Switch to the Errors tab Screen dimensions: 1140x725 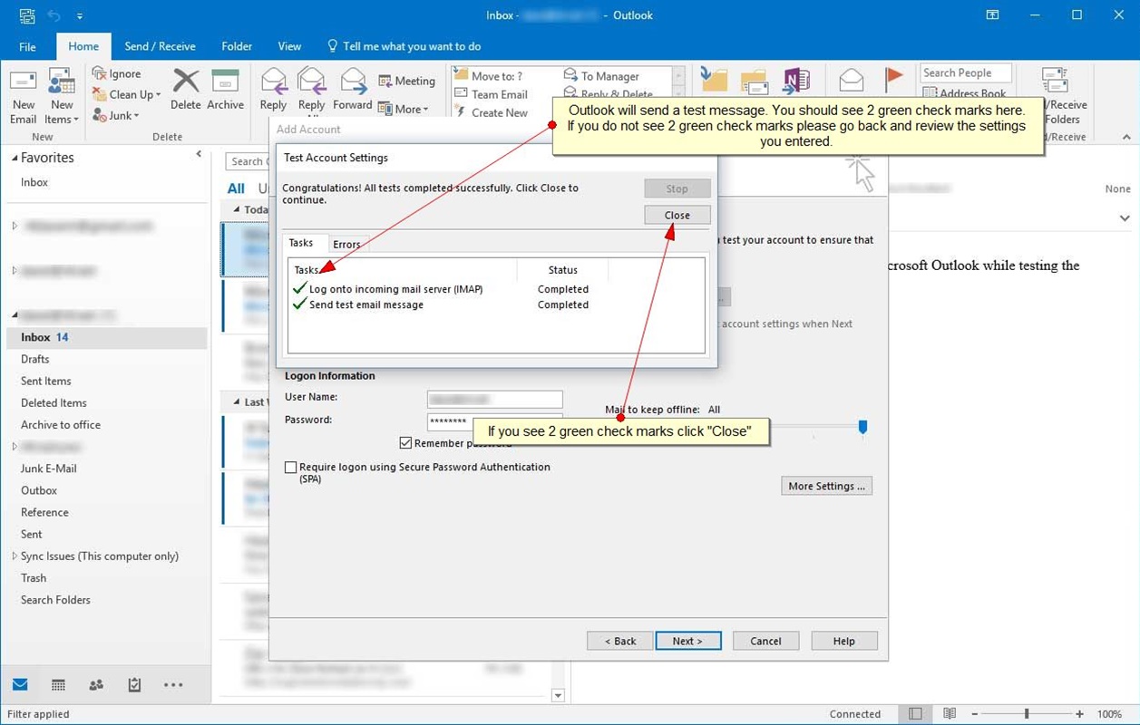coord(346,244)
